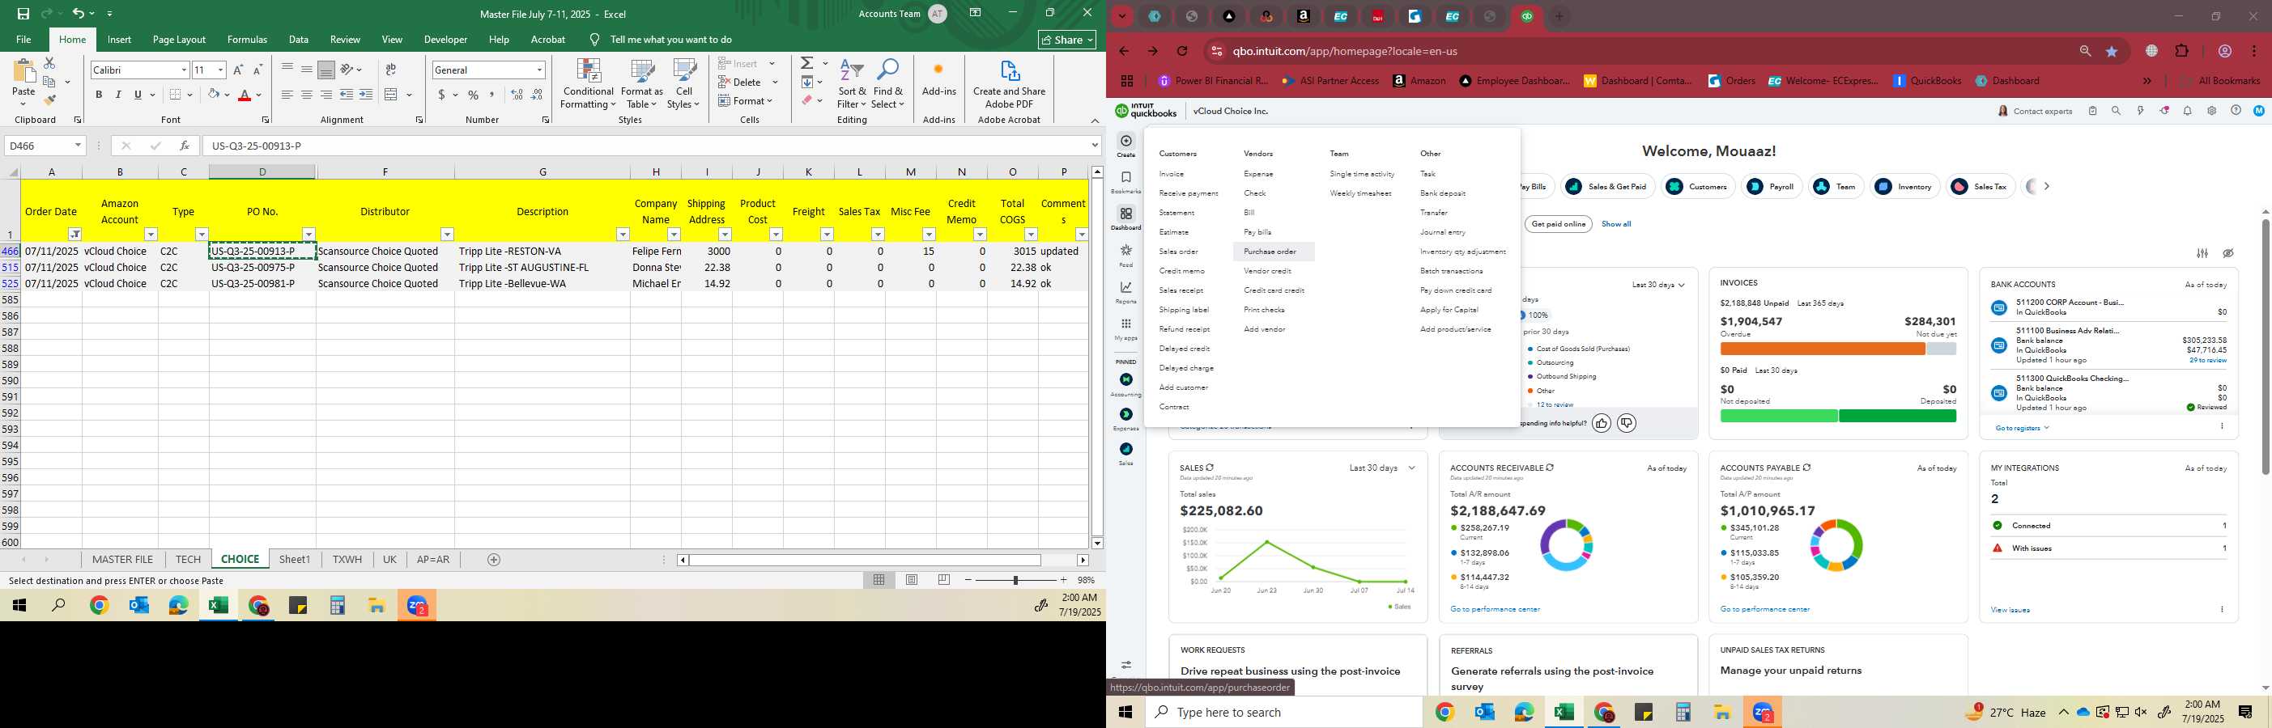
Task: Click the AutoSum sigma icon
Action: (807, 63)
